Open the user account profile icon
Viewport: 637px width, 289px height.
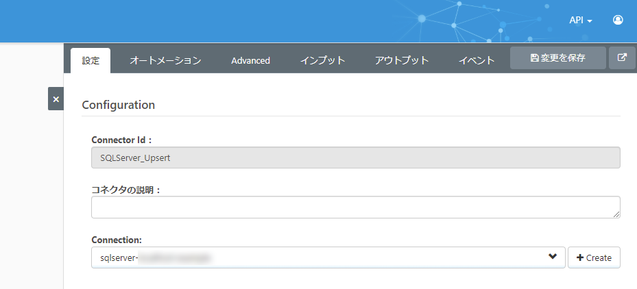point(618,20)
